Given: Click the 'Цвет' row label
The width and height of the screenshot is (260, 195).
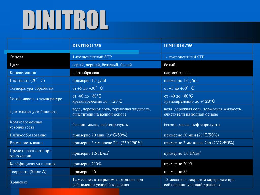Looking at the screenshot, I should (x=14, y=65).
